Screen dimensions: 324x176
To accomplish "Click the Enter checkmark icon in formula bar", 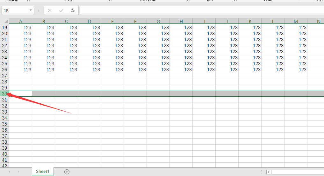I will coord(61,10).
